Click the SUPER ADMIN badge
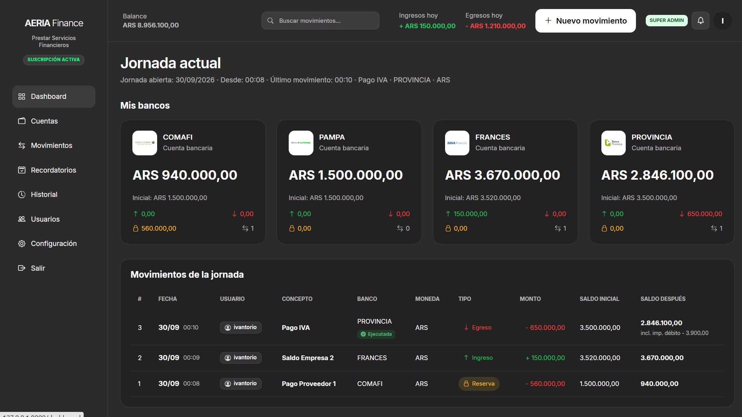Screen dimensions: 742x417 tap(667, 20)
